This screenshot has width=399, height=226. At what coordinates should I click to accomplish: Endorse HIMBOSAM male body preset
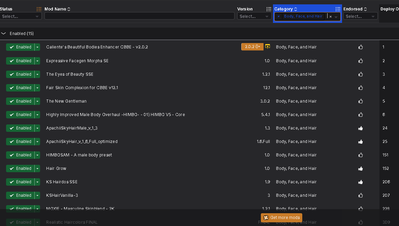tap(360, 155)
